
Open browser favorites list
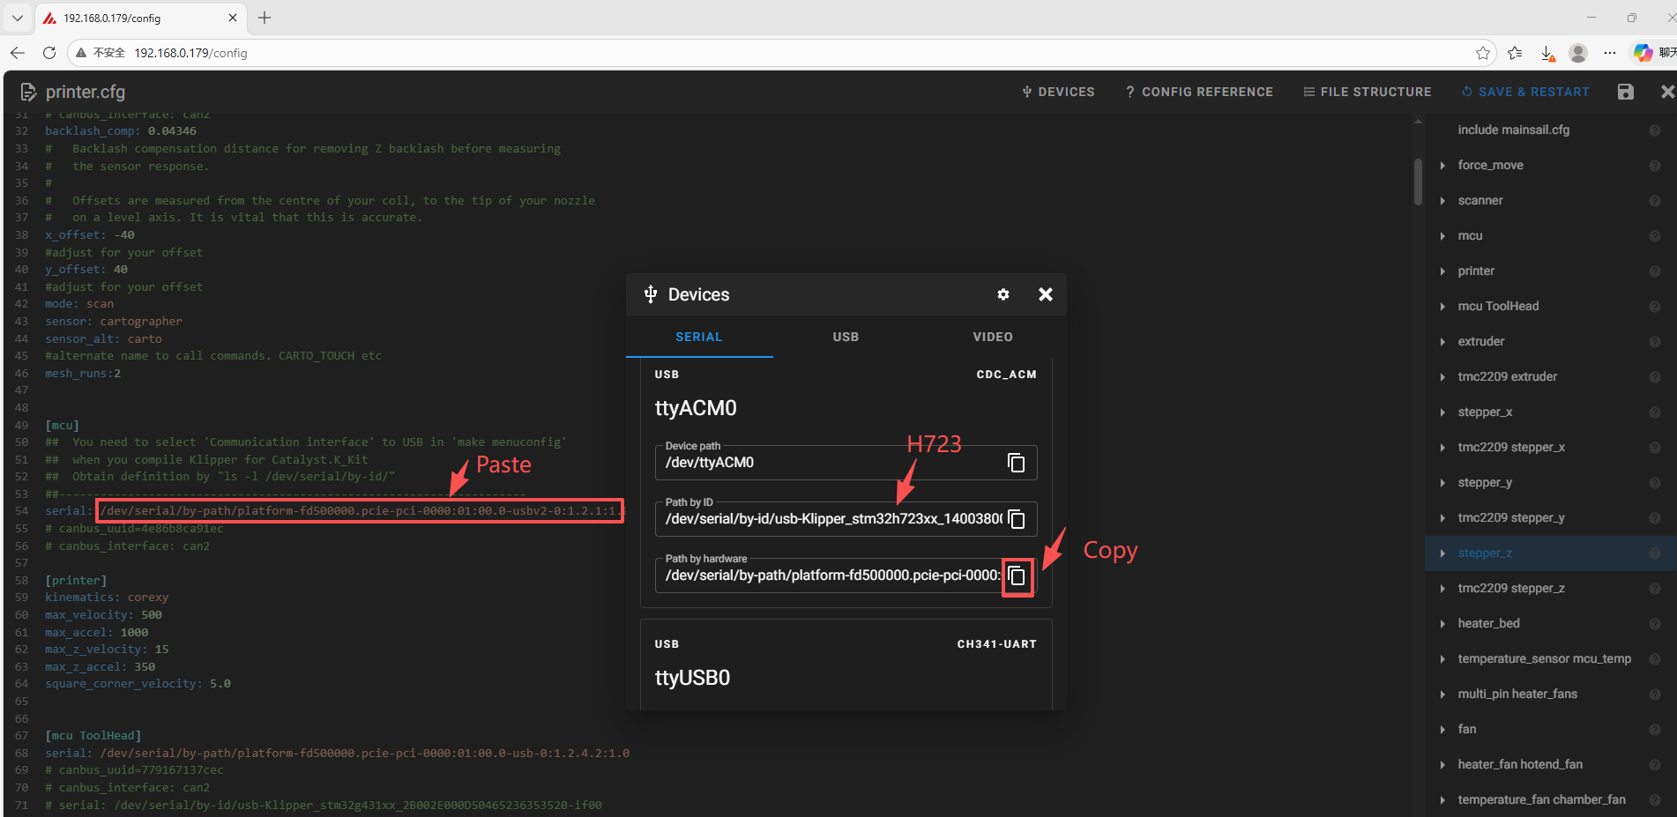coord(1515,53)
